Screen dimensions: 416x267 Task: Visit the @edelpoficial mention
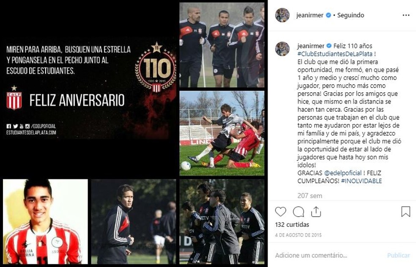point(343,173)
